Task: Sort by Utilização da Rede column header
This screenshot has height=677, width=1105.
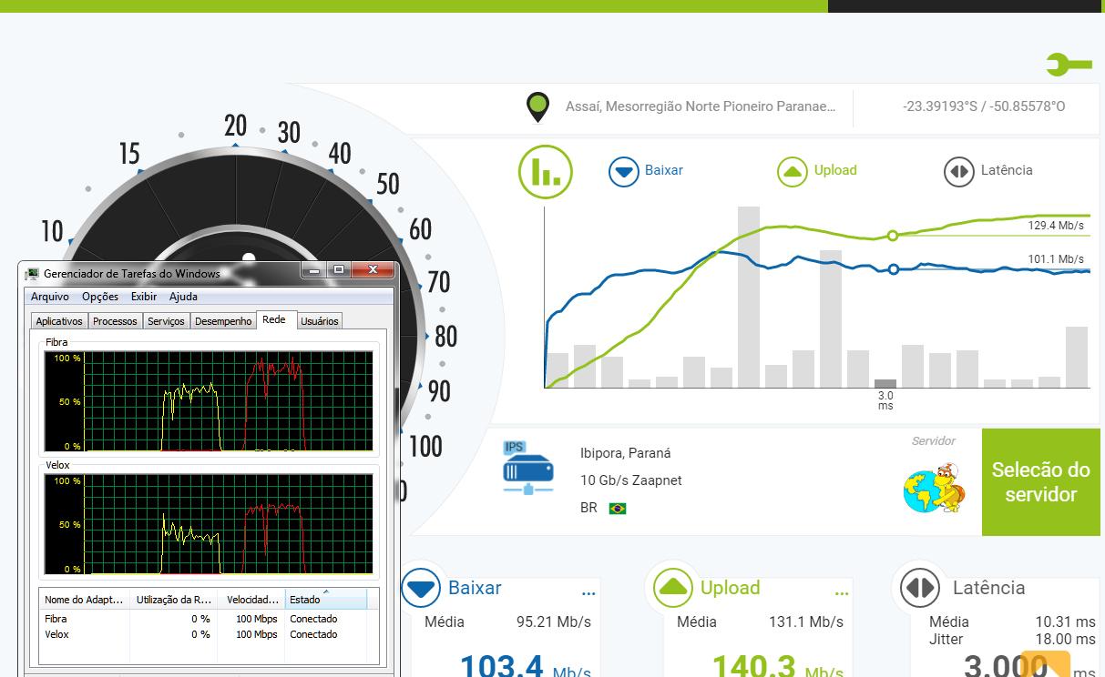Action: [174, 600]
